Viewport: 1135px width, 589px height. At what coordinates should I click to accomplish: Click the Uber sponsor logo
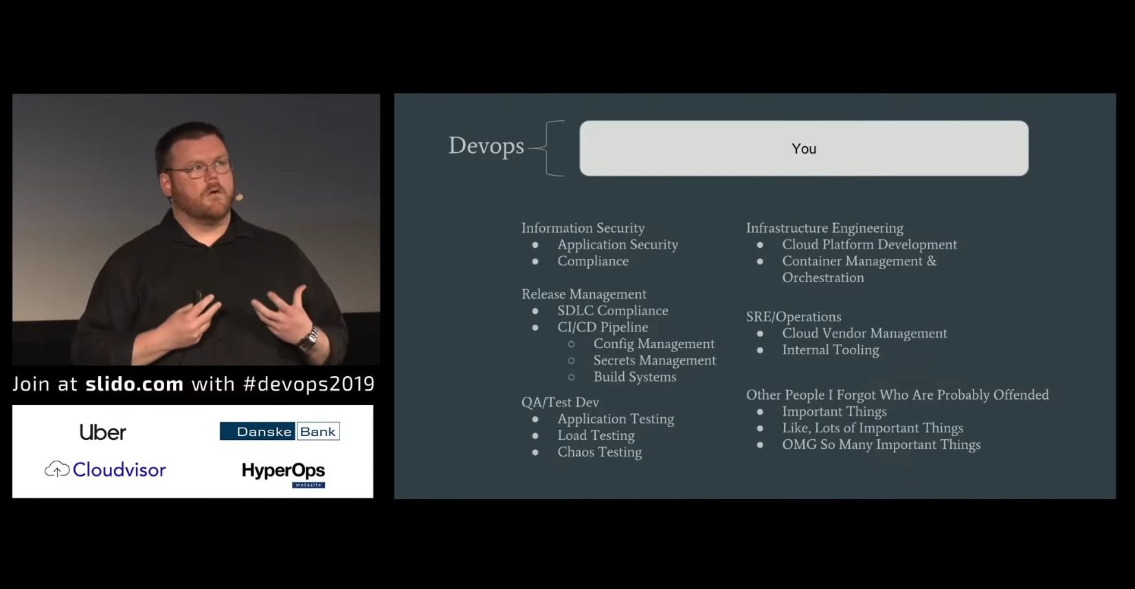coord(103,432)
